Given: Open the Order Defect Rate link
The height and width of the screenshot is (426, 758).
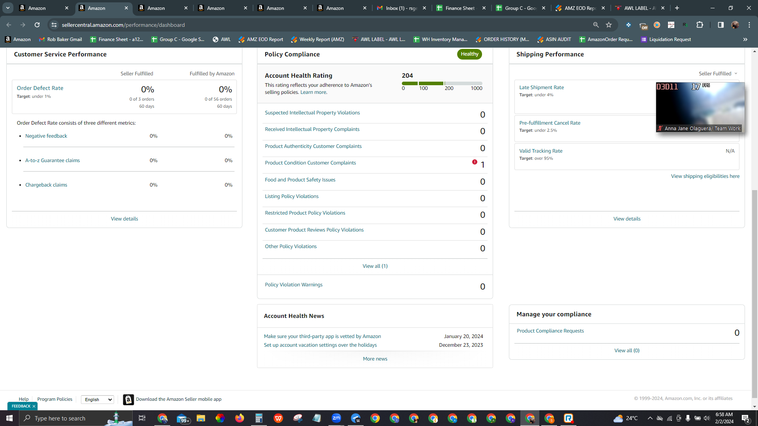Looking at the screenshot, I should click(x=40, y=88).
